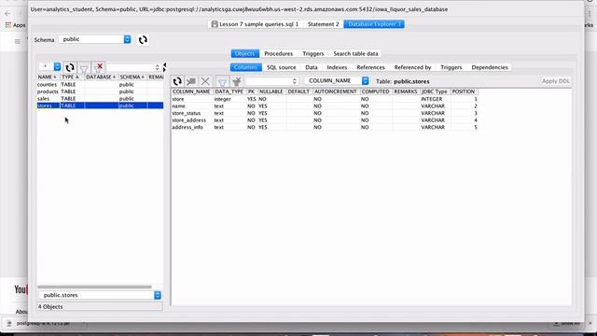Select the Objects tab
Viewport: 597px width, 336px height.
pyautogui.click(x=244, y=54)
